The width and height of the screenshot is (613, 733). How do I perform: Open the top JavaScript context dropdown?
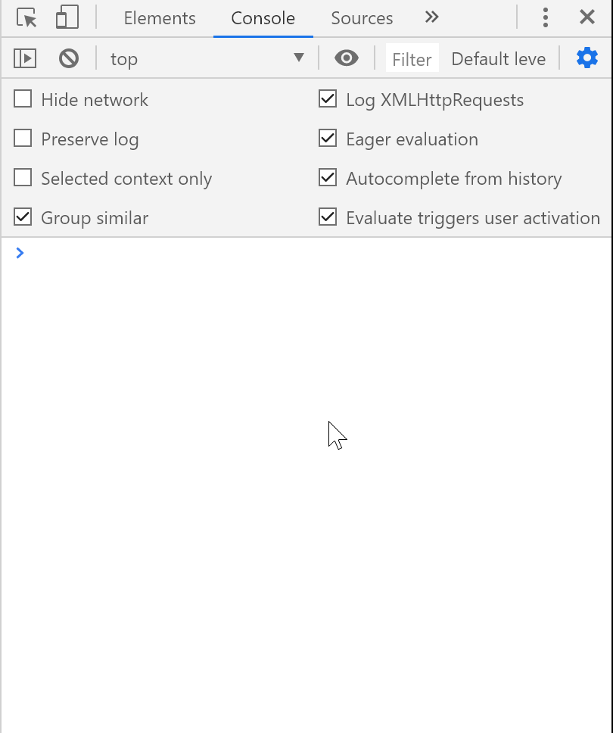pyautogui.click(x=207, y=58)
